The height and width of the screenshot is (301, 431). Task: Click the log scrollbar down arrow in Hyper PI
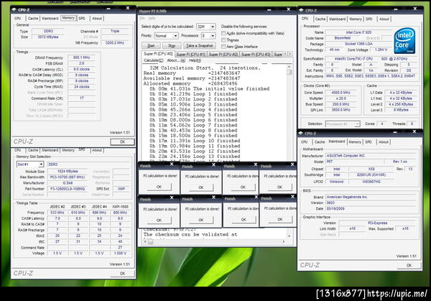(x=289, y=236)
